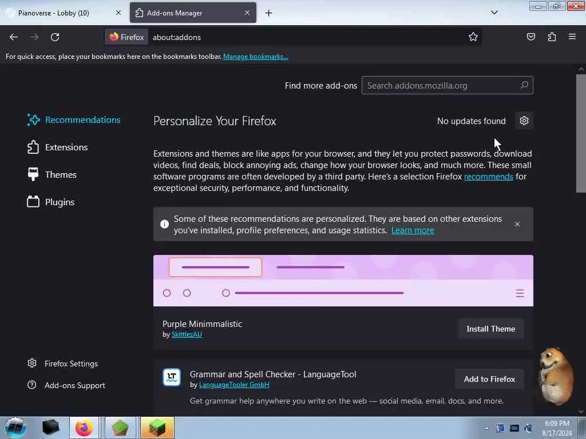Click the Firefox identity badge in address bar

(126, 37)
